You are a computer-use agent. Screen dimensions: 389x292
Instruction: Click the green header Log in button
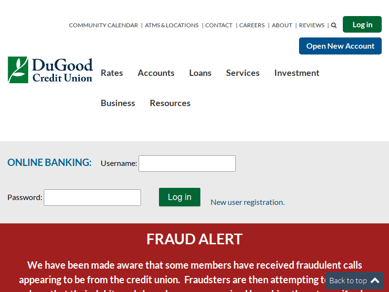tap(362, 24)
